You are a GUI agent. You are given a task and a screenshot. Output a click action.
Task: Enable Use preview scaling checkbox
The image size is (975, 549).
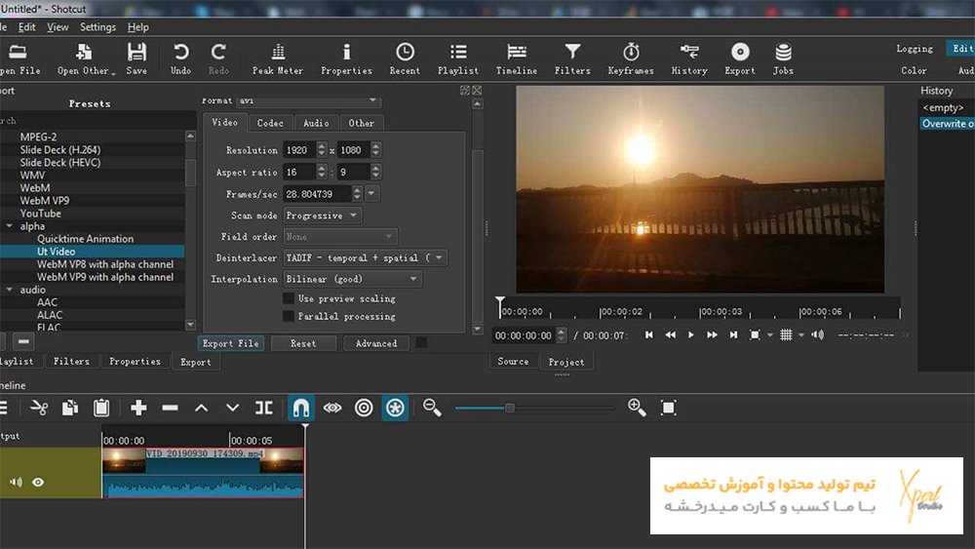289,298
